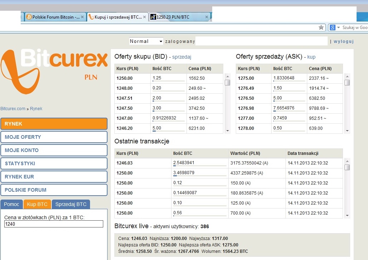Click transaction value 700.00 (A)
The width and height of the screenshot is (368, 260).
(240, 213)
